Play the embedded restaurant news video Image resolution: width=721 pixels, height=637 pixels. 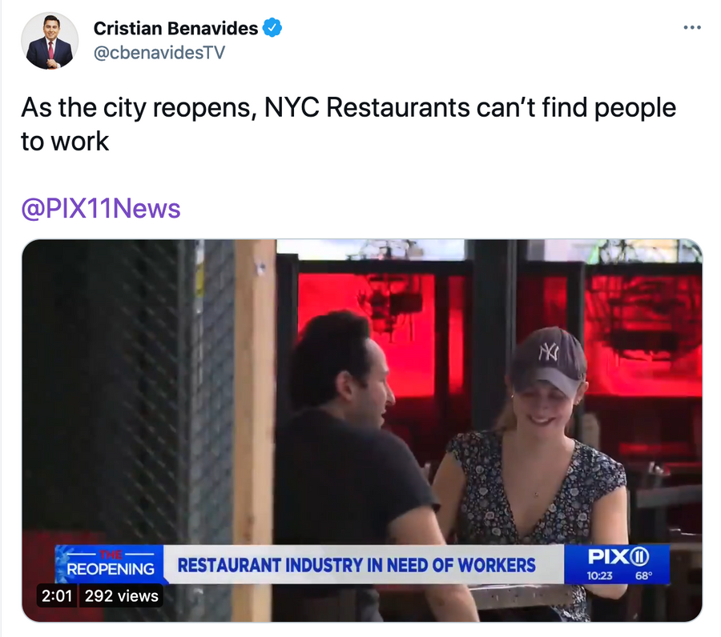click(362, 431)
